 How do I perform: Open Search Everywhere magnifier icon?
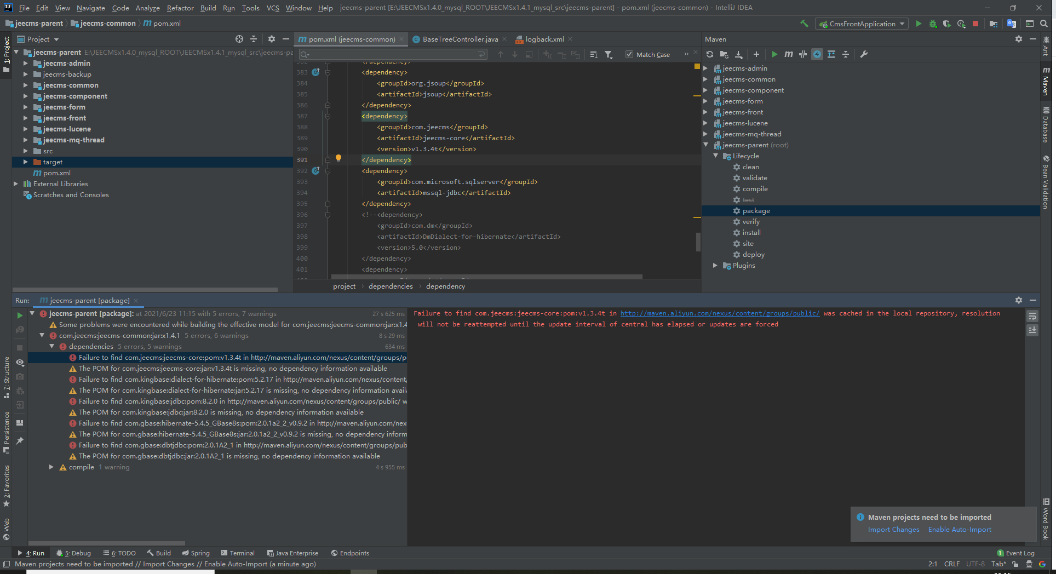tap(1044, 24)
